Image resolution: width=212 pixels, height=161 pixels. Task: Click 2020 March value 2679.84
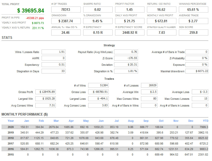(54, 127)
